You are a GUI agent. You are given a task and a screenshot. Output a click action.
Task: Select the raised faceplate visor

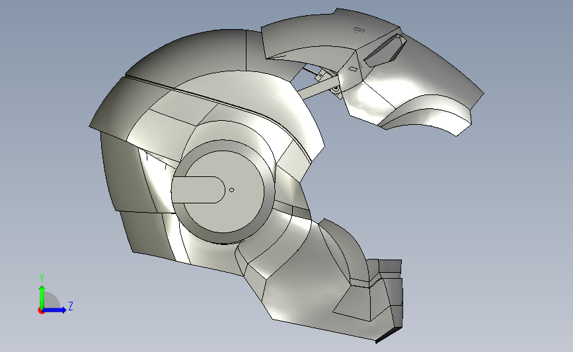pos(373,71)
